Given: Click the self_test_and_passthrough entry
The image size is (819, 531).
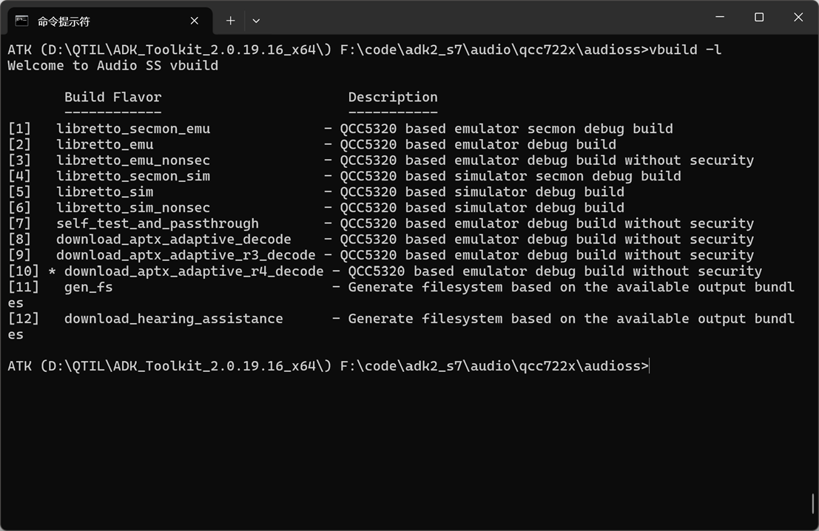Looking at the screenshot, I should (x=158, y=223).
